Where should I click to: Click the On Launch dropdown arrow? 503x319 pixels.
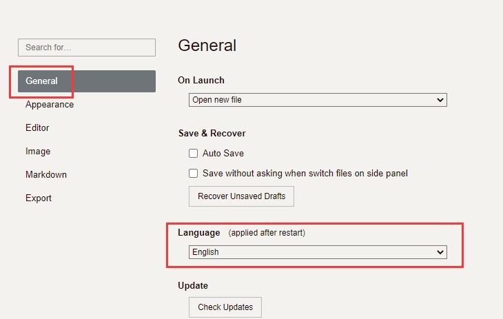tap(441, 100)
